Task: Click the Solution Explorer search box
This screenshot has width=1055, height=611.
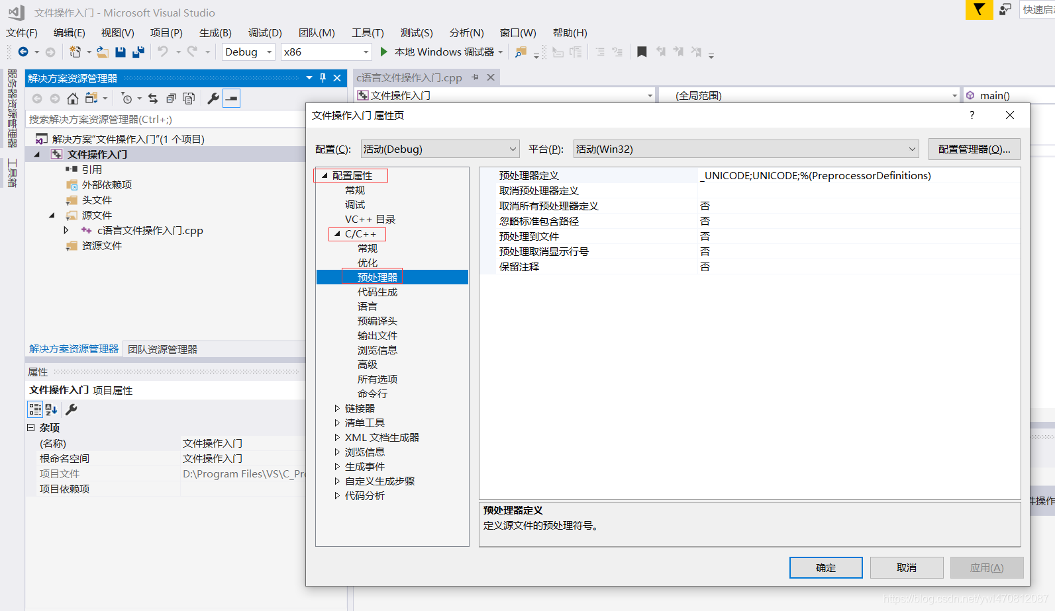Action: pyautogui.click(x=166, y=119)
